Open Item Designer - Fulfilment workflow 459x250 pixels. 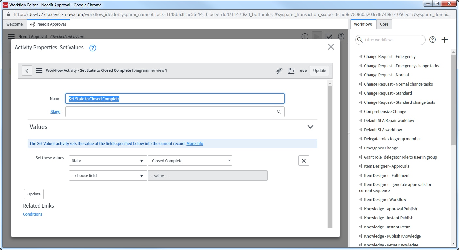pyautogui.click(x=387, y=176)
